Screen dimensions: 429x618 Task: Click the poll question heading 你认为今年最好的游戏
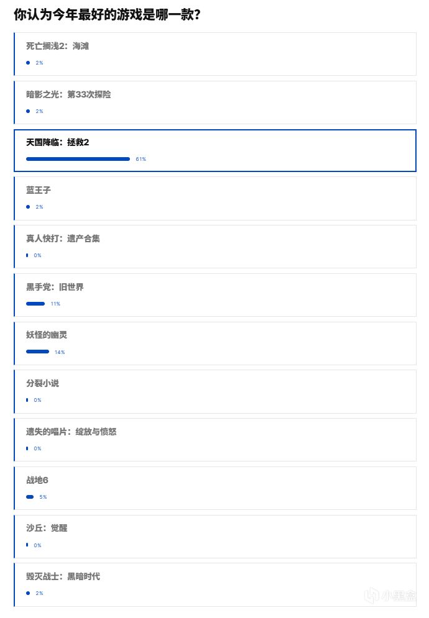107,15
